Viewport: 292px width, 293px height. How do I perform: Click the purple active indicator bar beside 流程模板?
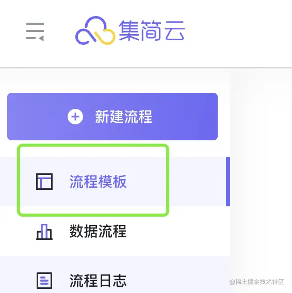coord(228,182)
